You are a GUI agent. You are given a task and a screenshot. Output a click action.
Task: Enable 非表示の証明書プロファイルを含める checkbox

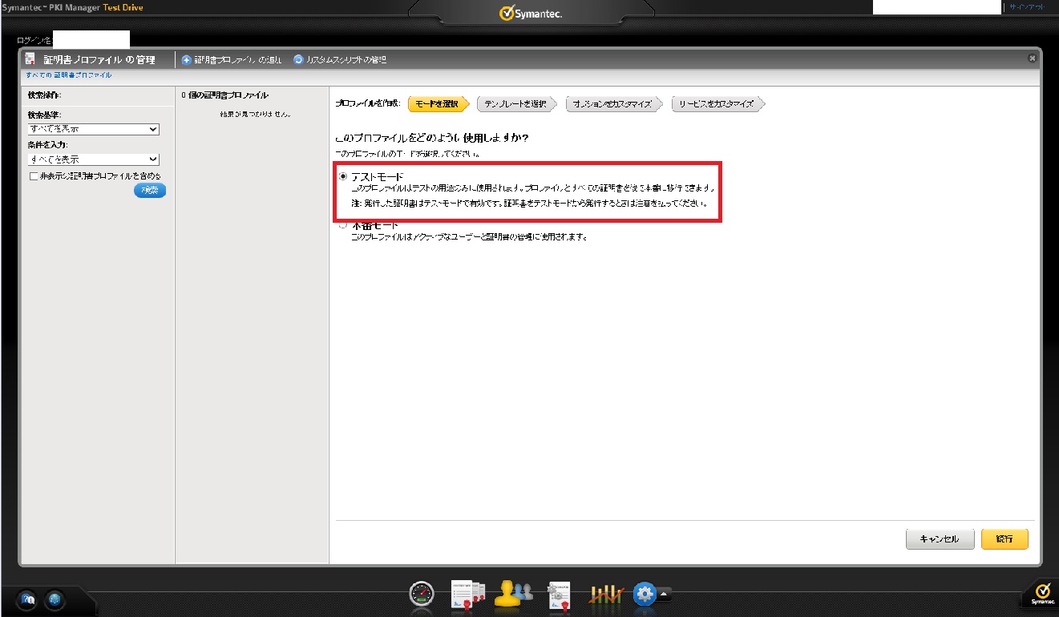coord(33,176)
